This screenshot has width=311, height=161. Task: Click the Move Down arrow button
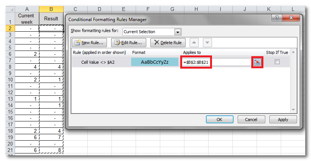(x=208, y=43)
